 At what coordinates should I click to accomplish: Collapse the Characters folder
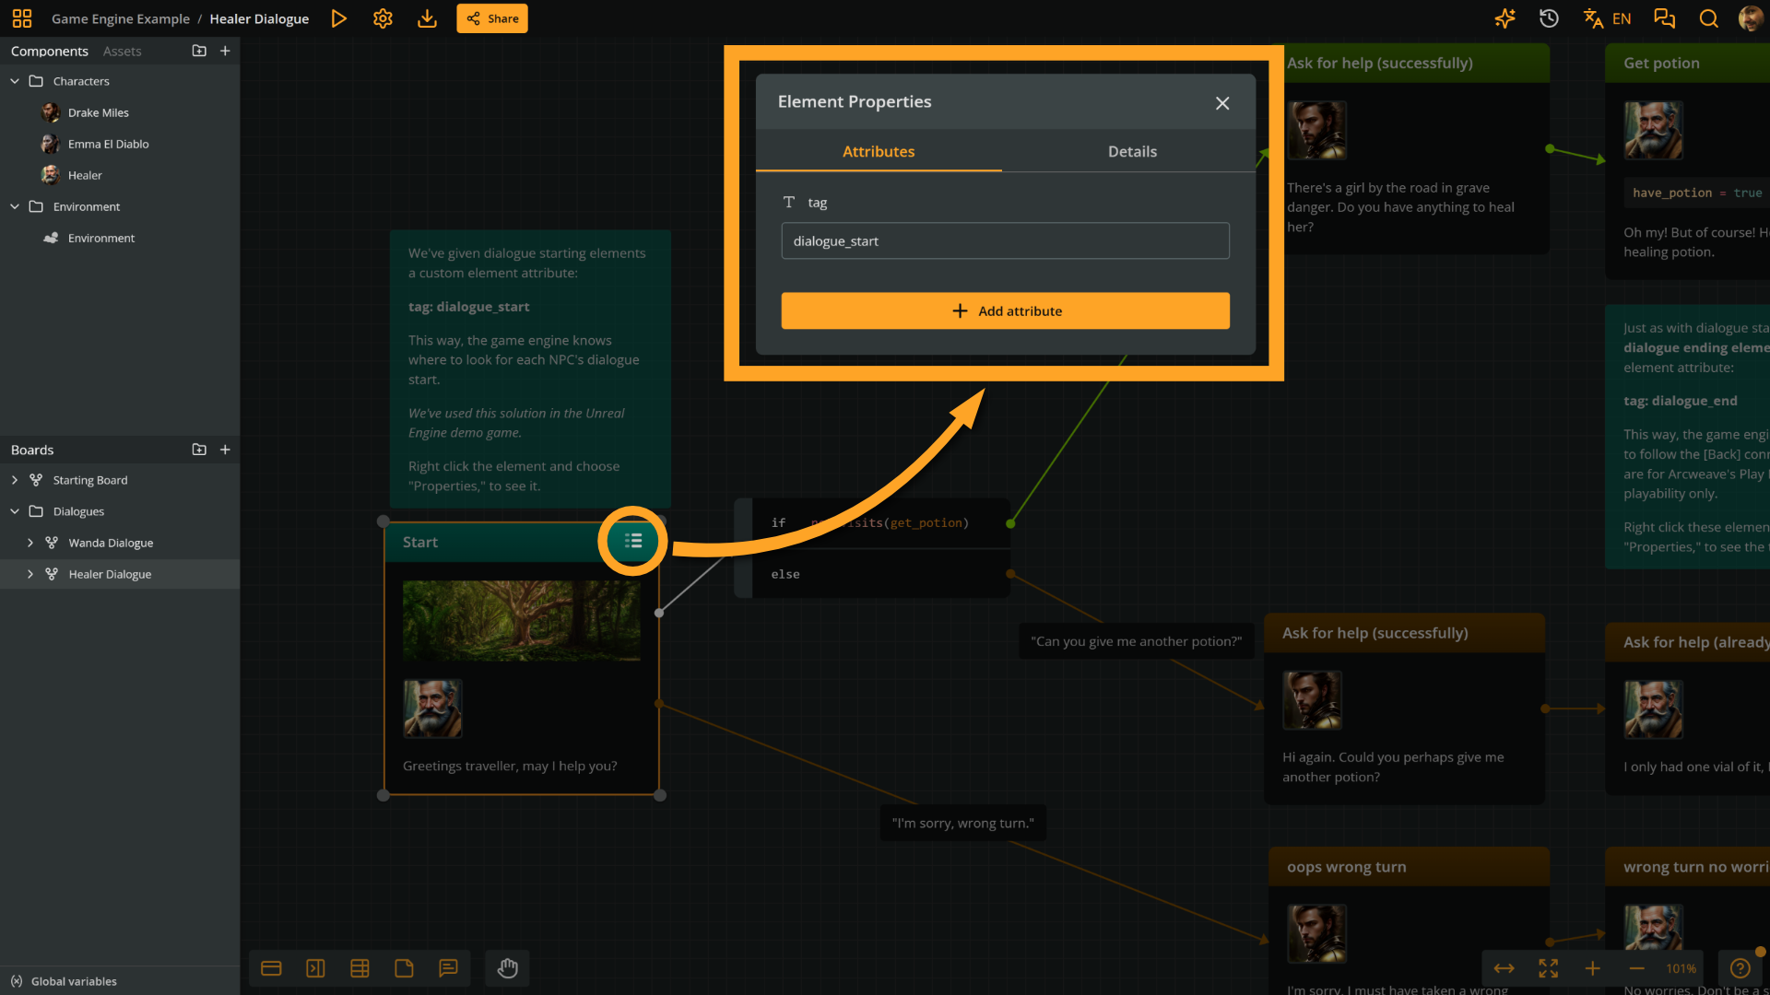pyautogui.click(x=15, y=81)
